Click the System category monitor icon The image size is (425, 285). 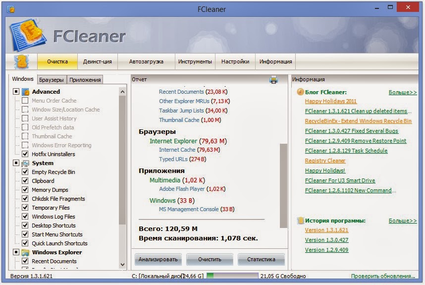[x=25, y=163]
